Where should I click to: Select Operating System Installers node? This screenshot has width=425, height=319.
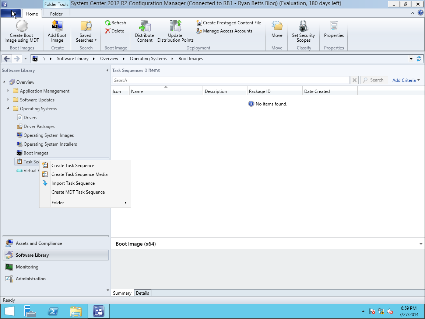(47, 144)
